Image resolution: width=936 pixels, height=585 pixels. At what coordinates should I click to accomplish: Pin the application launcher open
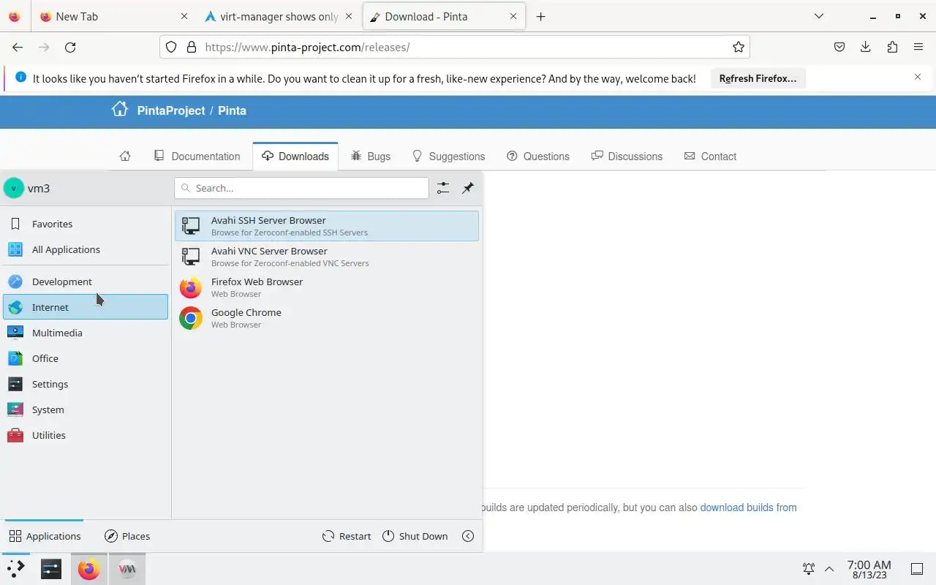click(x=468, y=188)
